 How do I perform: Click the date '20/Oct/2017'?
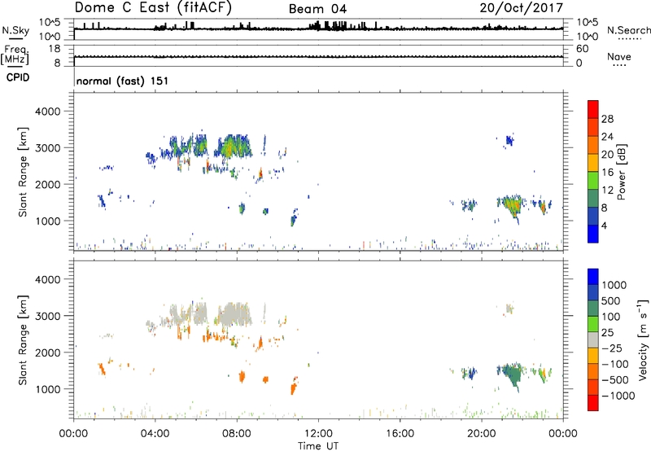[x=522, y=8]
